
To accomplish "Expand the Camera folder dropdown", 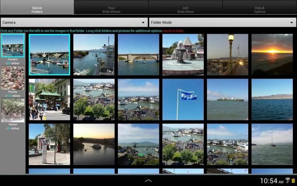I will [74, 22].
